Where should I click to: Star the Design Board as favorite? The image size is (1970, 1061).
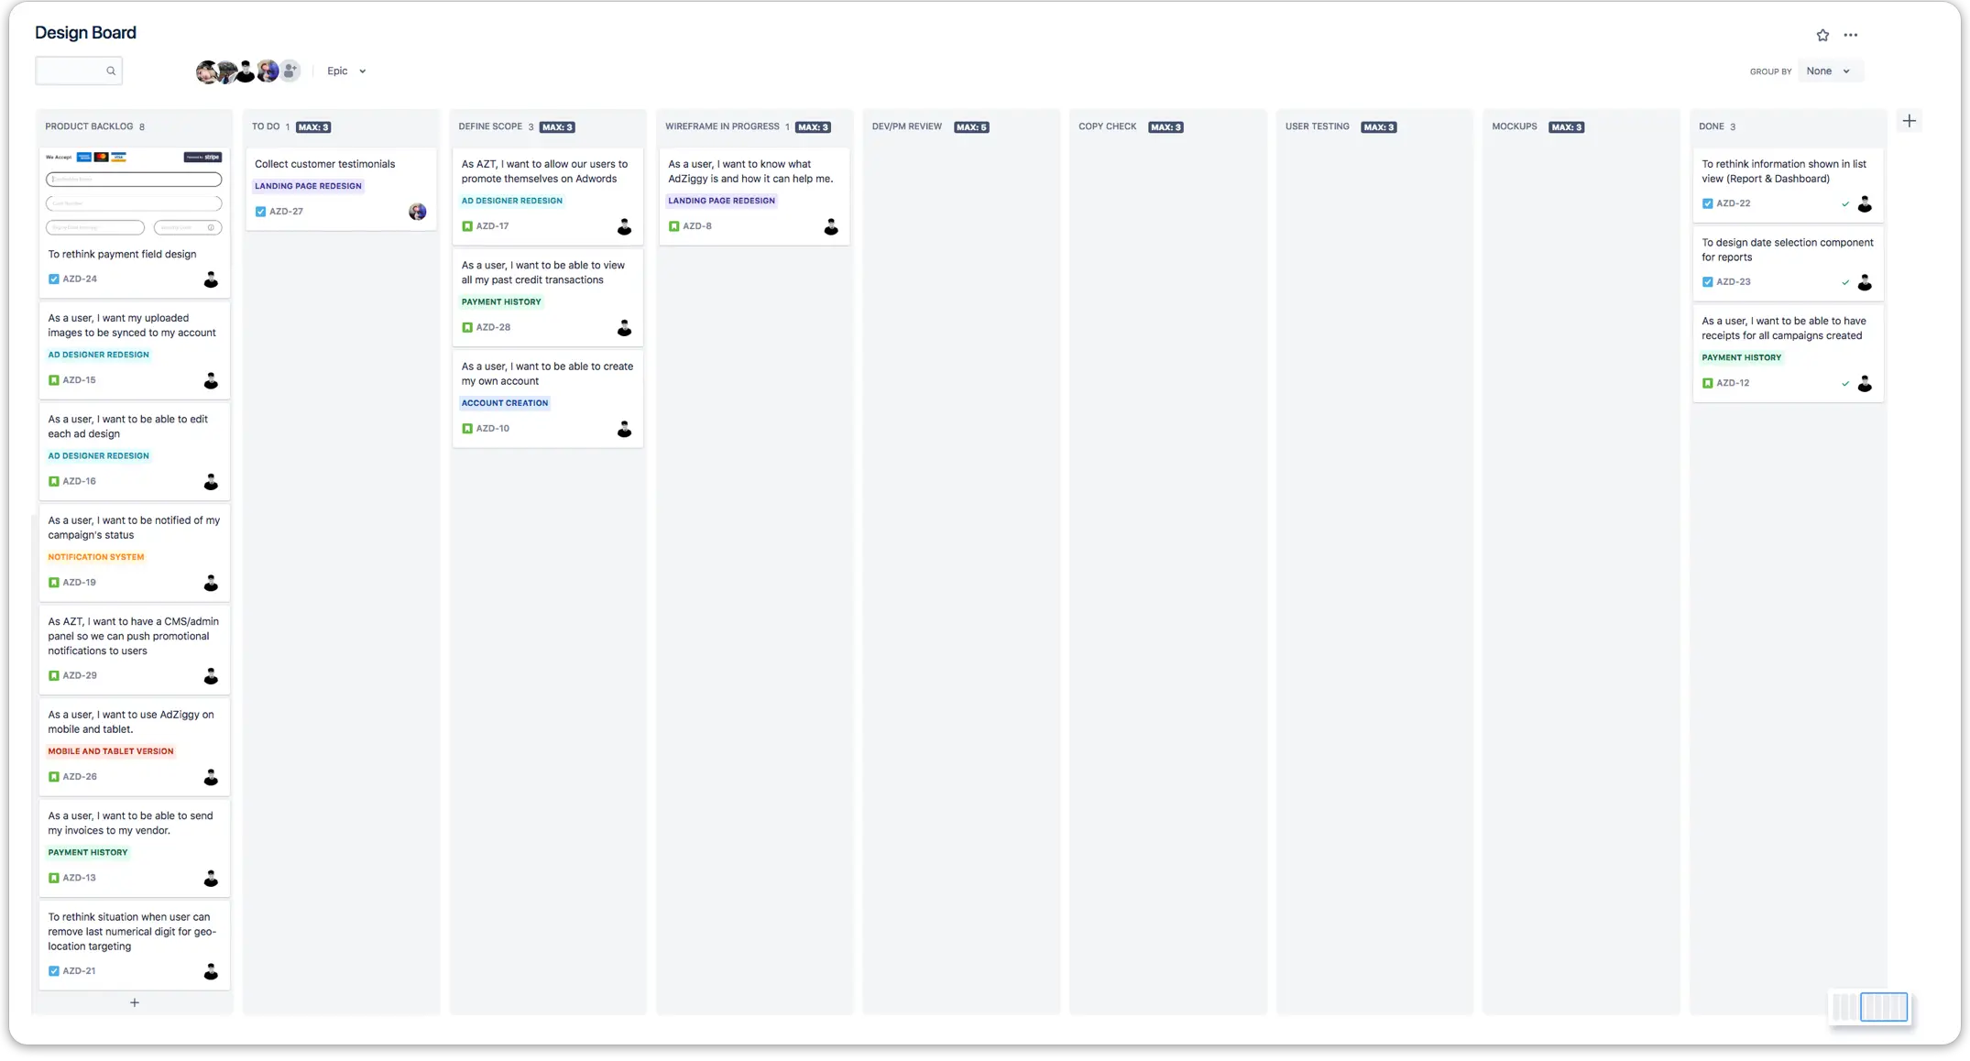pos(1822,35)
